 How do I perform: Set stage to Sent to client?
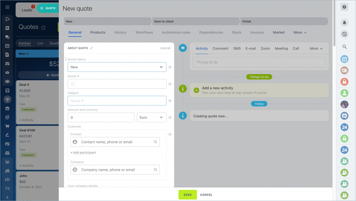point(196,21)
